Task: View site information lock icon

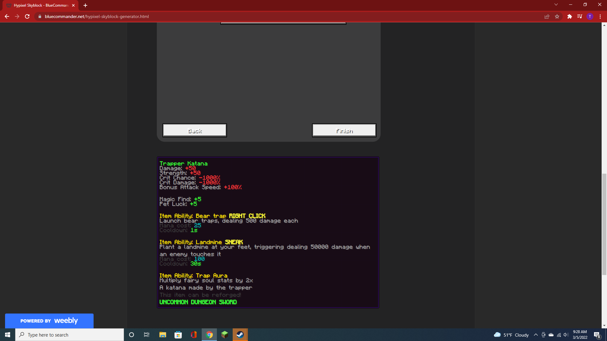Action: [x=40, y=16]
